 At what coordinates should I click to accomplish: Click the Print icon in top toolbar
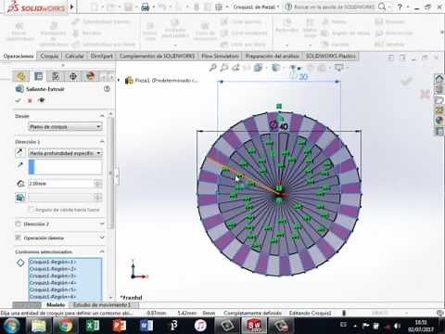(146, 6)
